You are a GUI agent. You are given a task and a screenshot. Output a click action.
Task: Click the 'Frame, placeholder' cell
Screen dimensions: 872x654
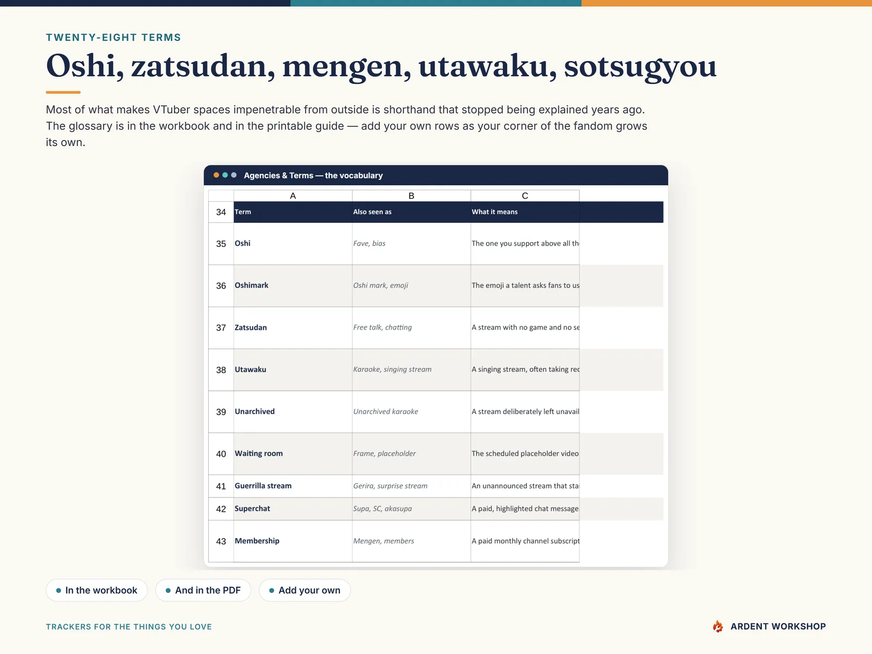411,453
